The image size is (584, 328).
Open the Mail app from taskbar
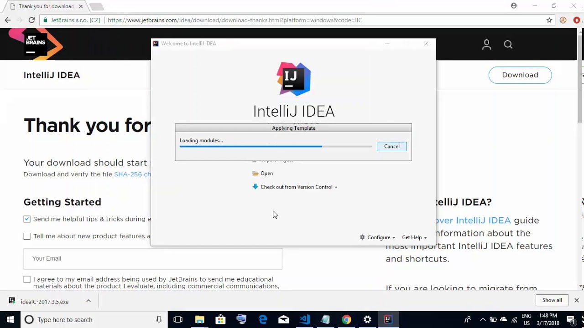(284, 320)
